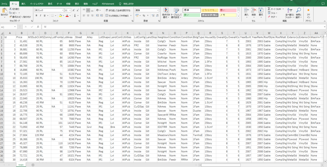Viewport: 327px width, 167px height.
Task: Click the AutoSum sigma icon
Action: 269,9
